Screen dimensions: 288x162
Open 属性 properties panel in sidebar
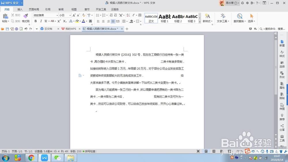[282, 86]
